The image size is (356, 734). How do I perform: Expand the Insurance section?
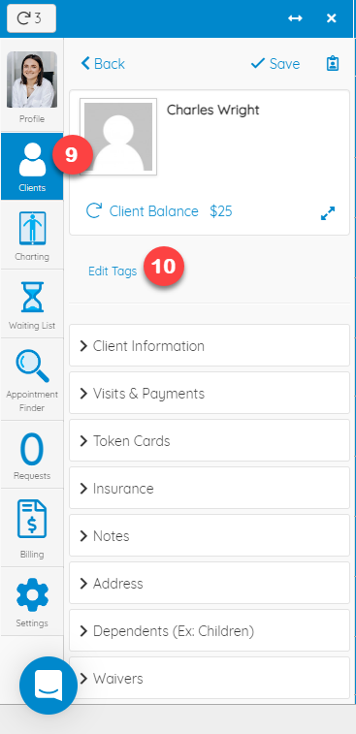(210, 489)
